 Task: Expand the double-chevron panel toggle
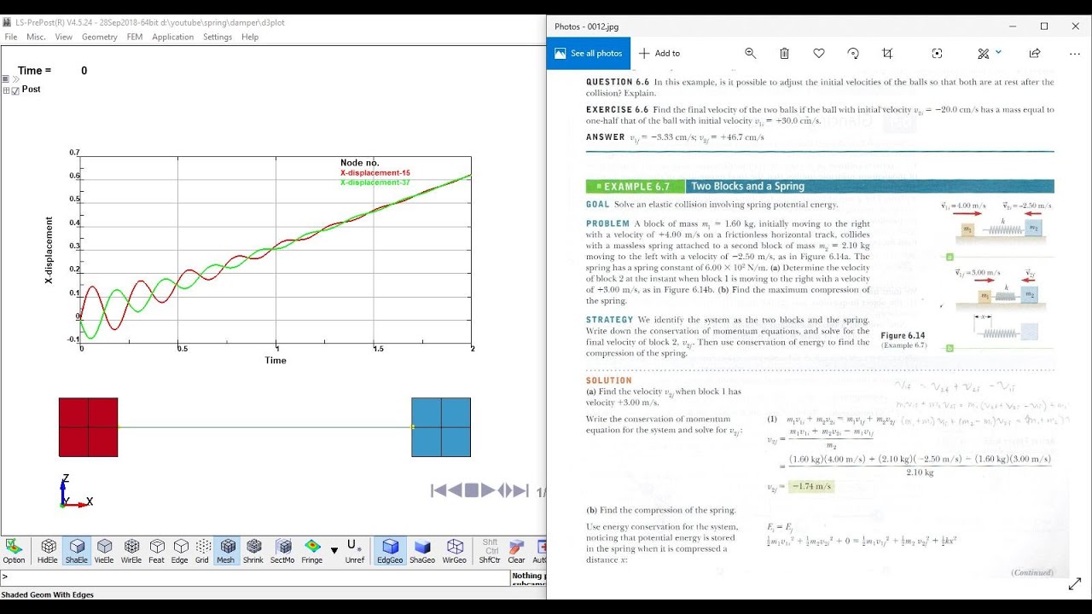tap(15, 79)
